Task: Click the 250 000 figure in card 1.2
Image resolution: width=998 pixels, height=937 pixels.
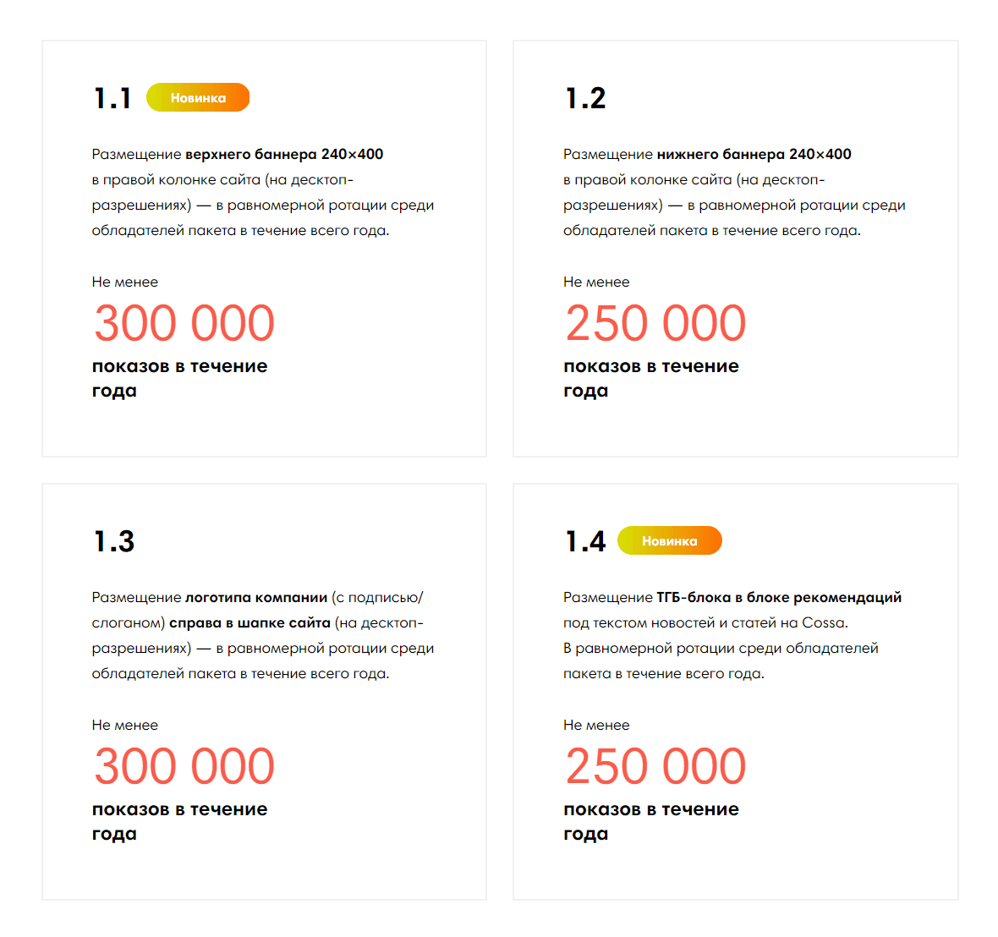Action: 655,323
